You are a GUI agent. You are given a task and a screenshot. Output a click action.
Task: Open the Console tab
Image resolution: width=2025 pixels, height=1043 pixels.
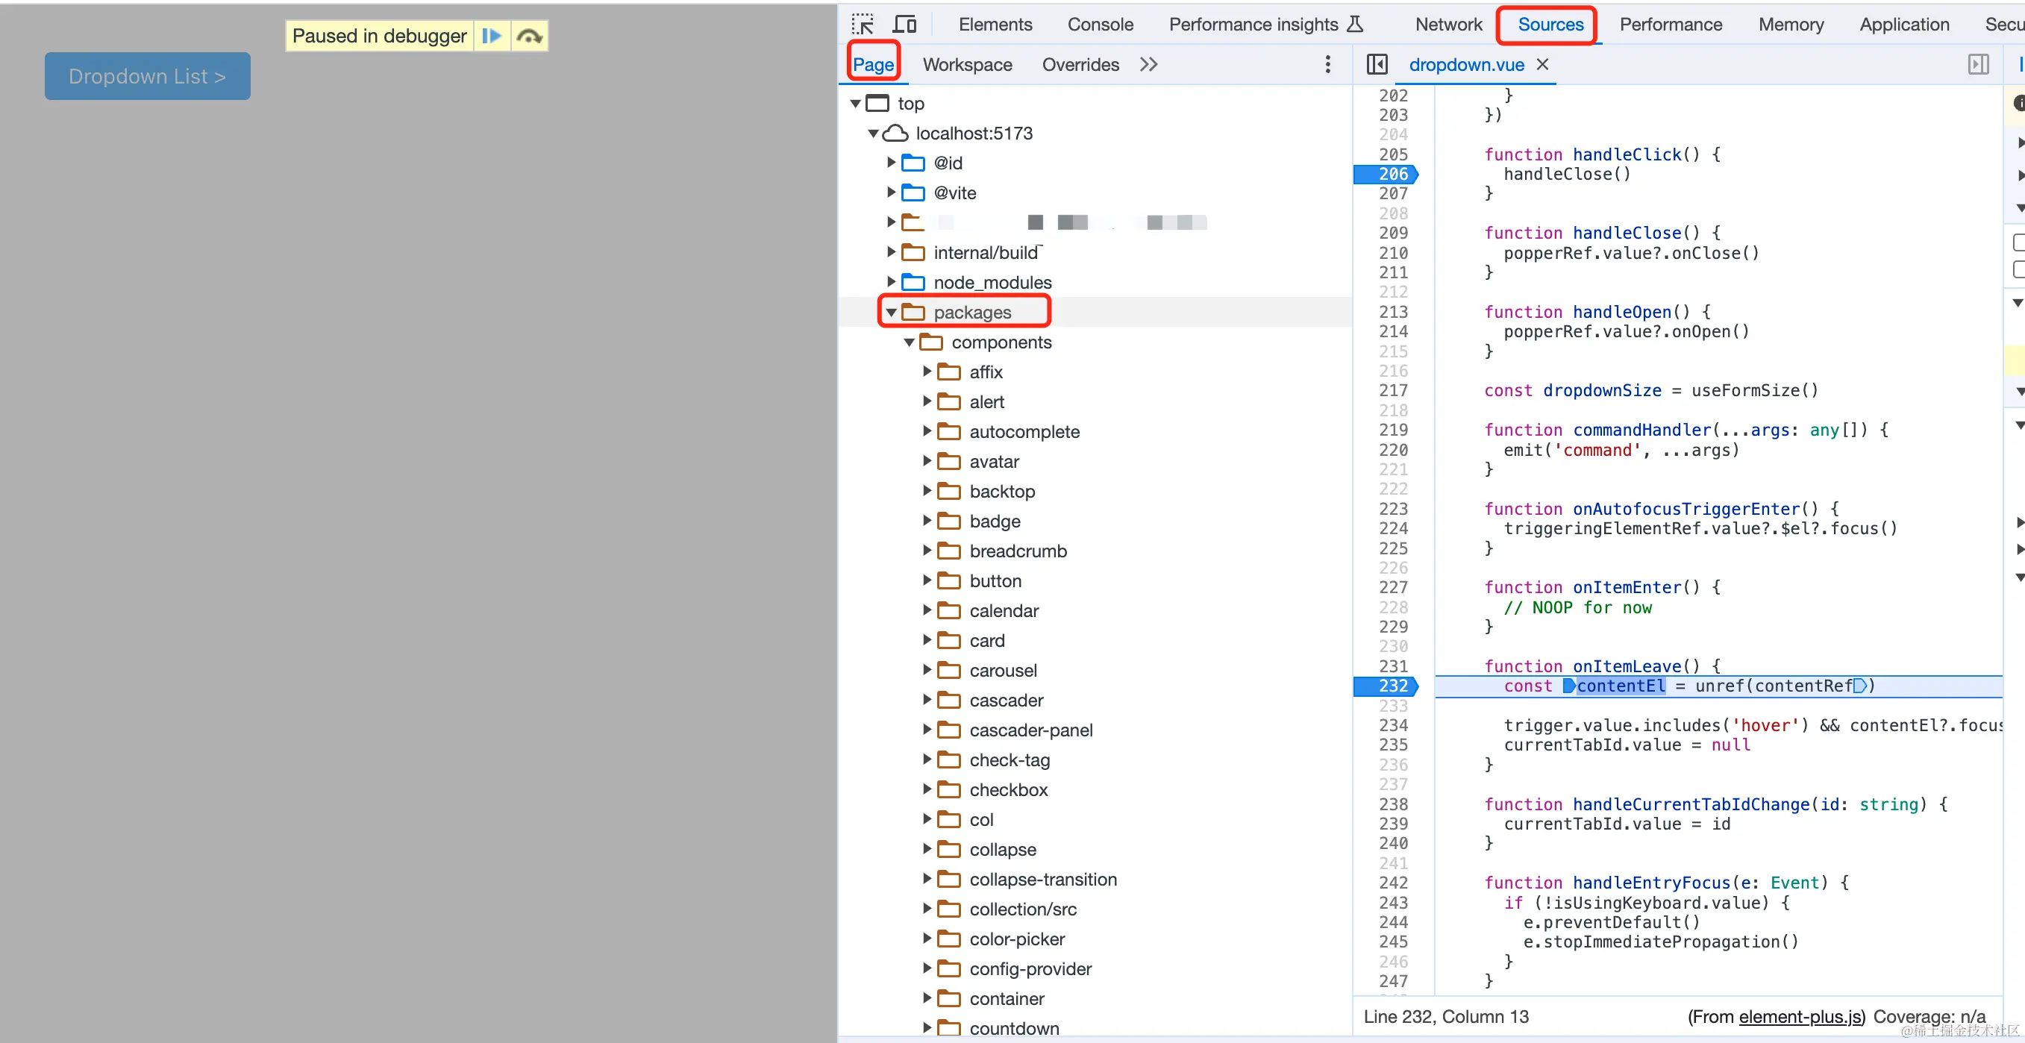[1100, 25]
